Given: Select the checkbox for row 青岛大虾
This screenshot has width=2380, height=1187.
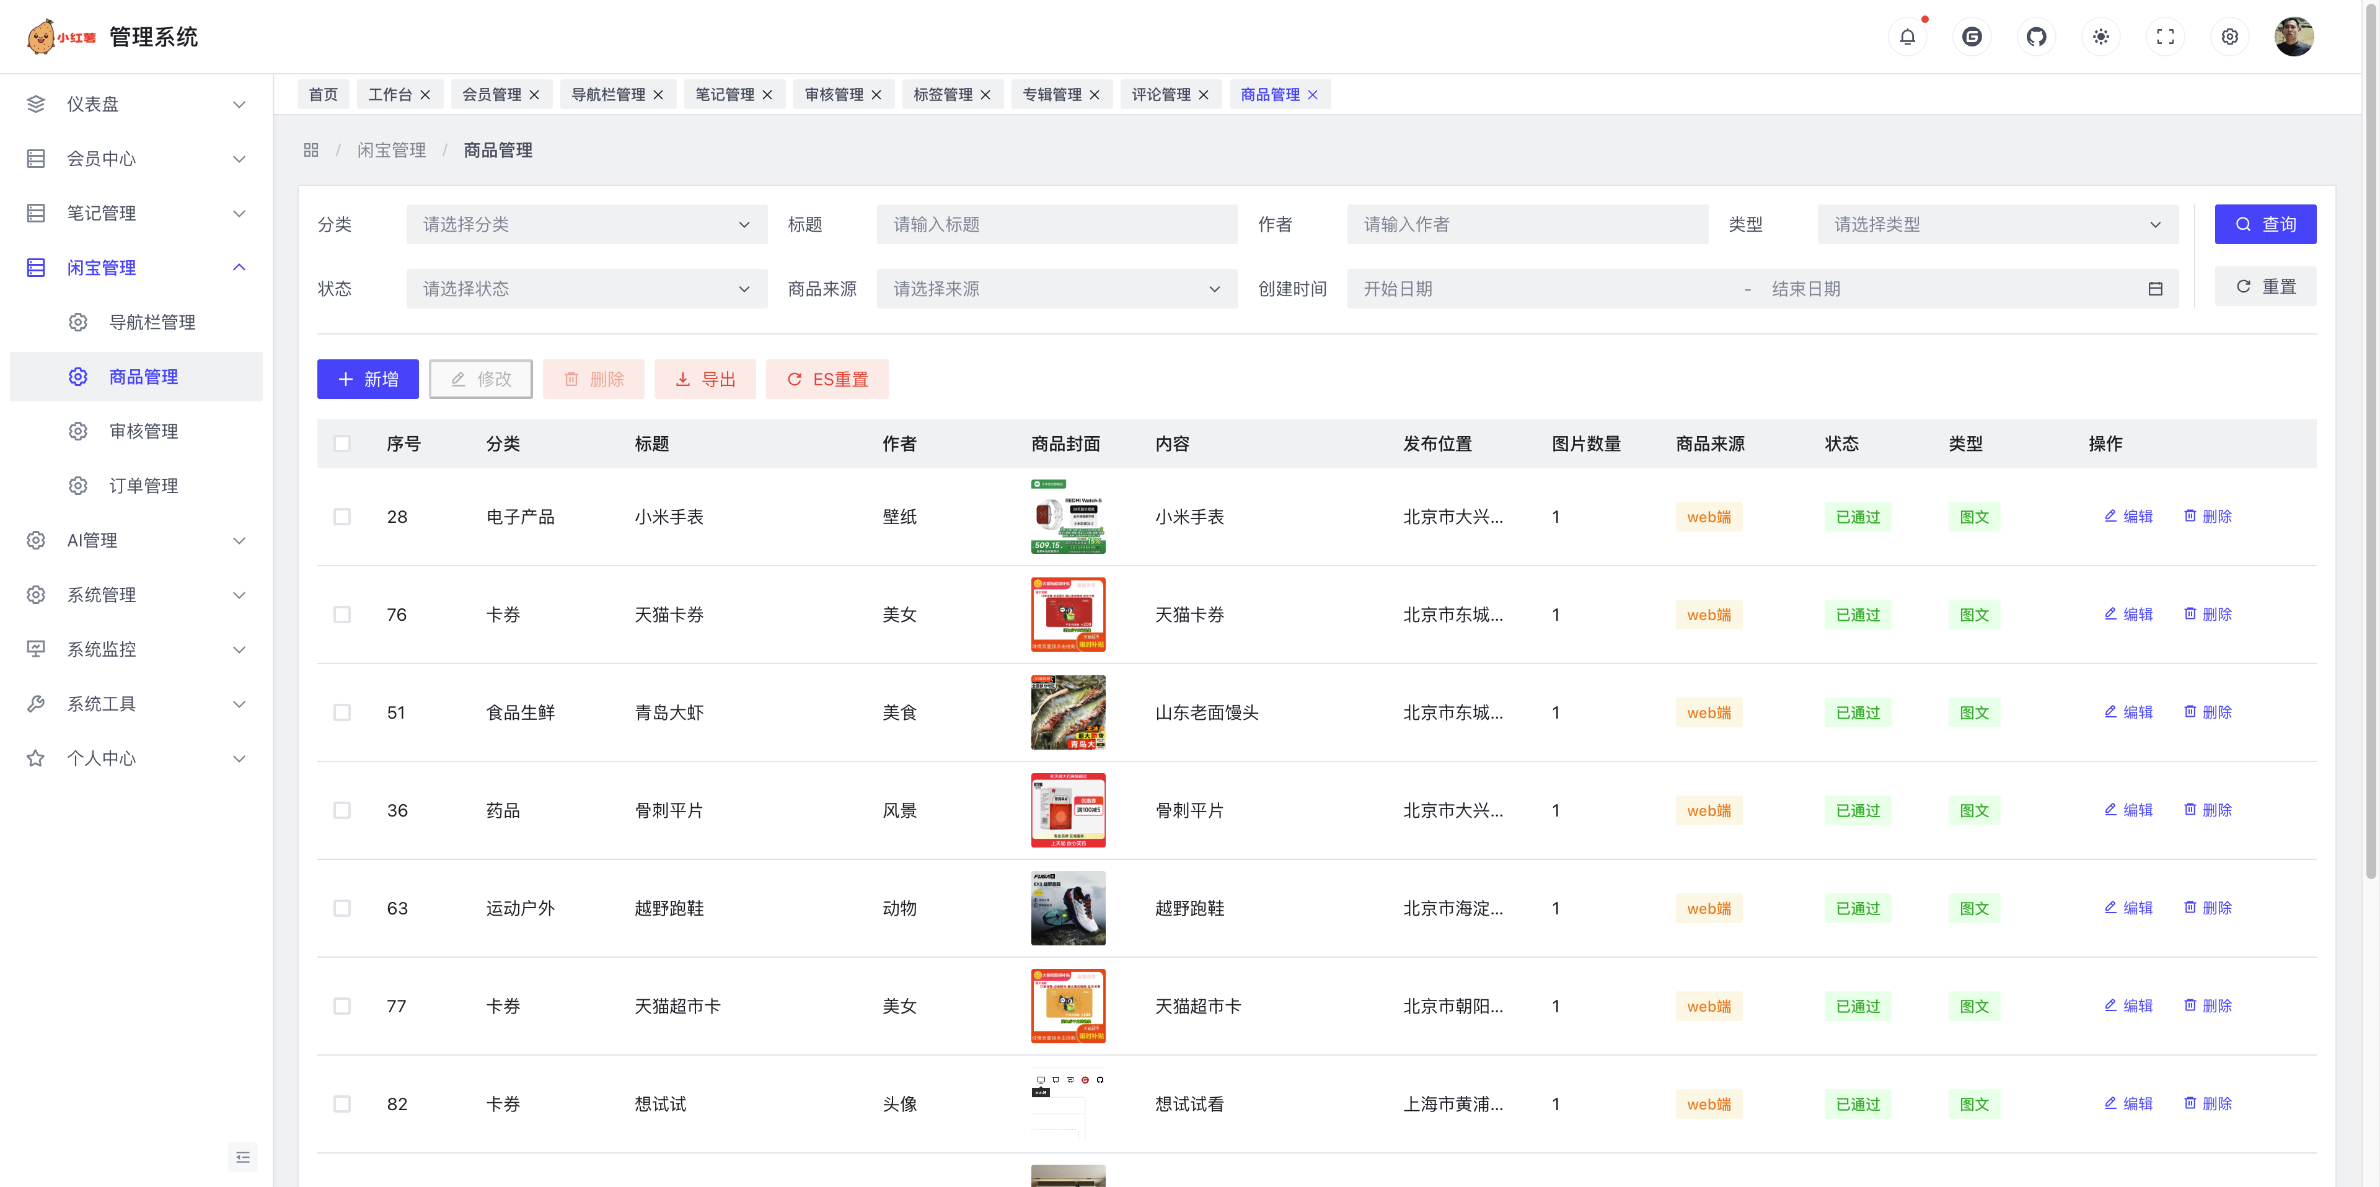Looking at the screenshot, I should 342,713.
